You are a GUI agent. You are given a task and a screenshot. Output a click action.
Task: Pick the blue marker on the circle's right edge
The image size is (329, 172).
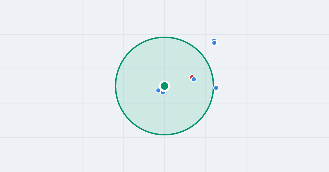pyautogui.click(x=216, y=88)
